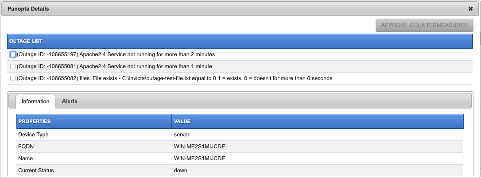Click the Name property label
Viewport: 481px width, 178px height.
pos(25,159)
